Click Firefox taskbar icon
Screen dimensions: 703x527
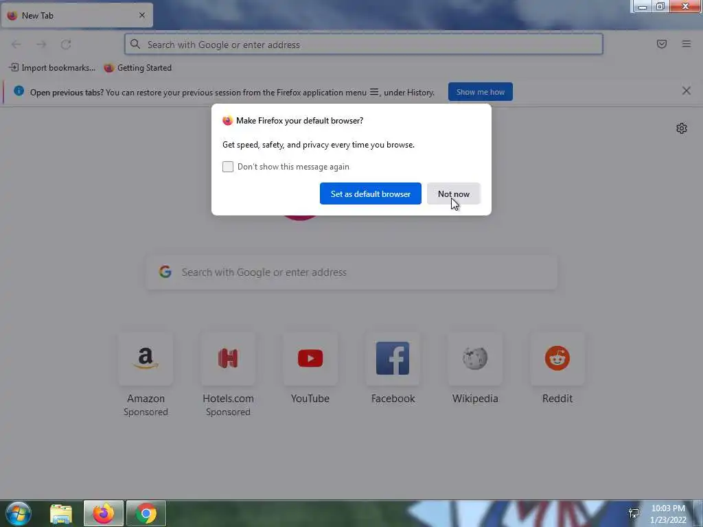point(104,513)
